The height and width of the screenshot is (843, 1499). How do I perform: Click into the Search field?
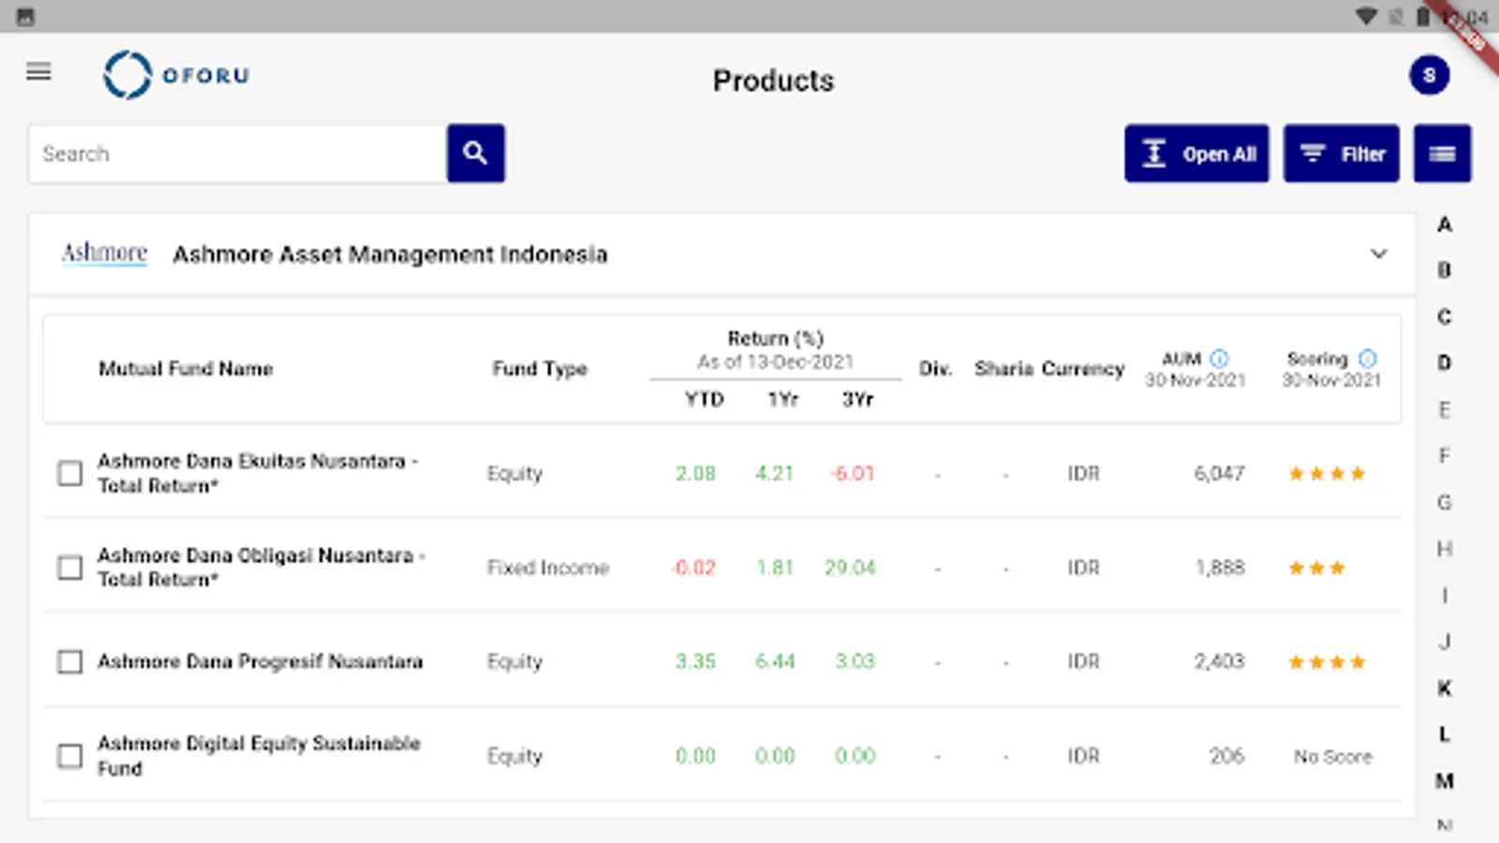coord(238,154)
